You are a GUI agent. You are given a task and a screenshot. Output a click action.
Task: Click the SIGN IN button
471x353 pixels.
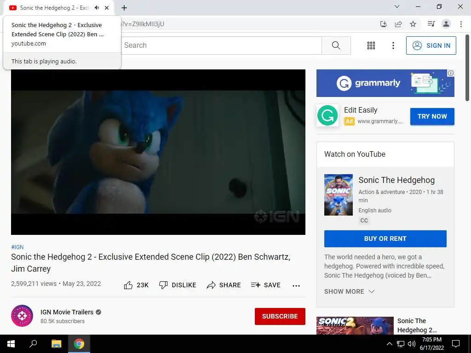(x=431, y=46)
